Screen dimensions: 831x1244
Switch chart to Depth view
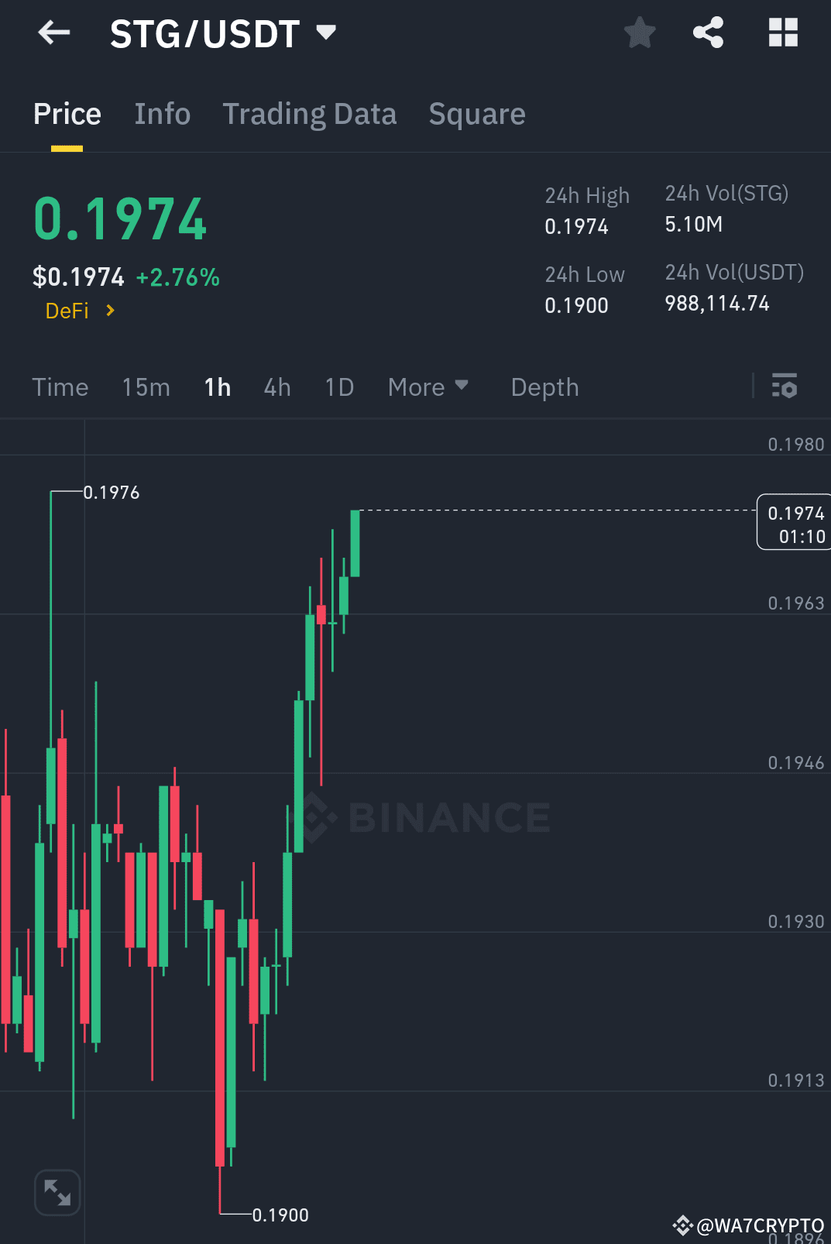point(544,387)
